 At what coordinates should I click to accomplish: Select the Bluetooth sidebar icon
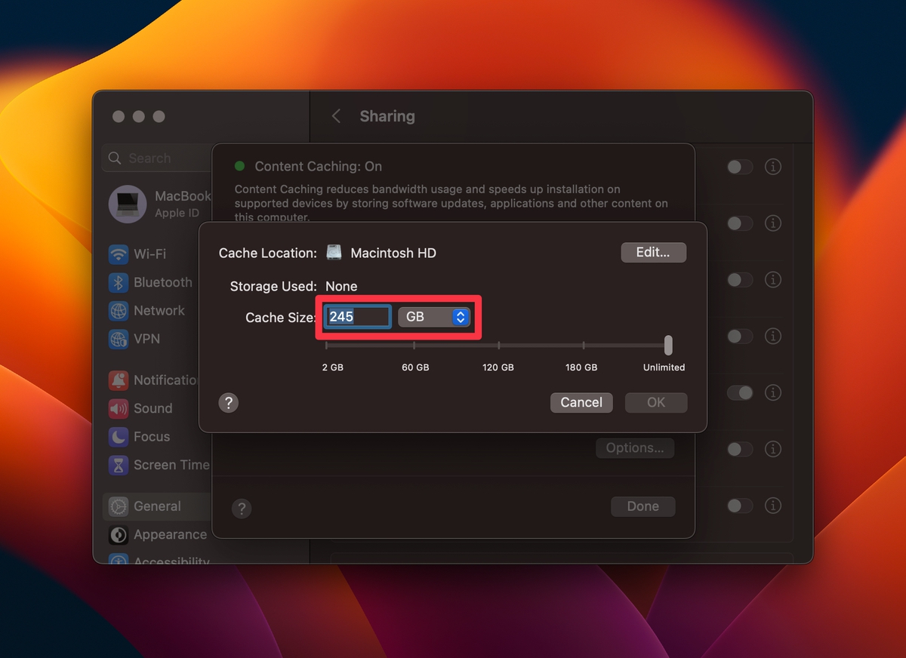119,282
